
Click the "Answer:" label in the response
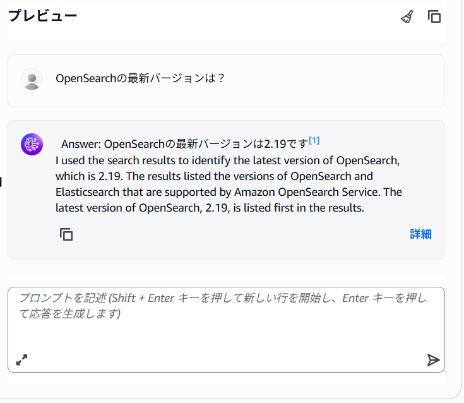point(81,144)
